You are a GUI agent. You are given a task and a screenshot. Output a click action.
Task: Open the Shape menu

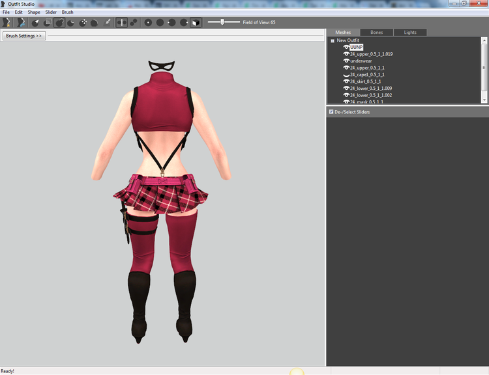click(34, 12)
